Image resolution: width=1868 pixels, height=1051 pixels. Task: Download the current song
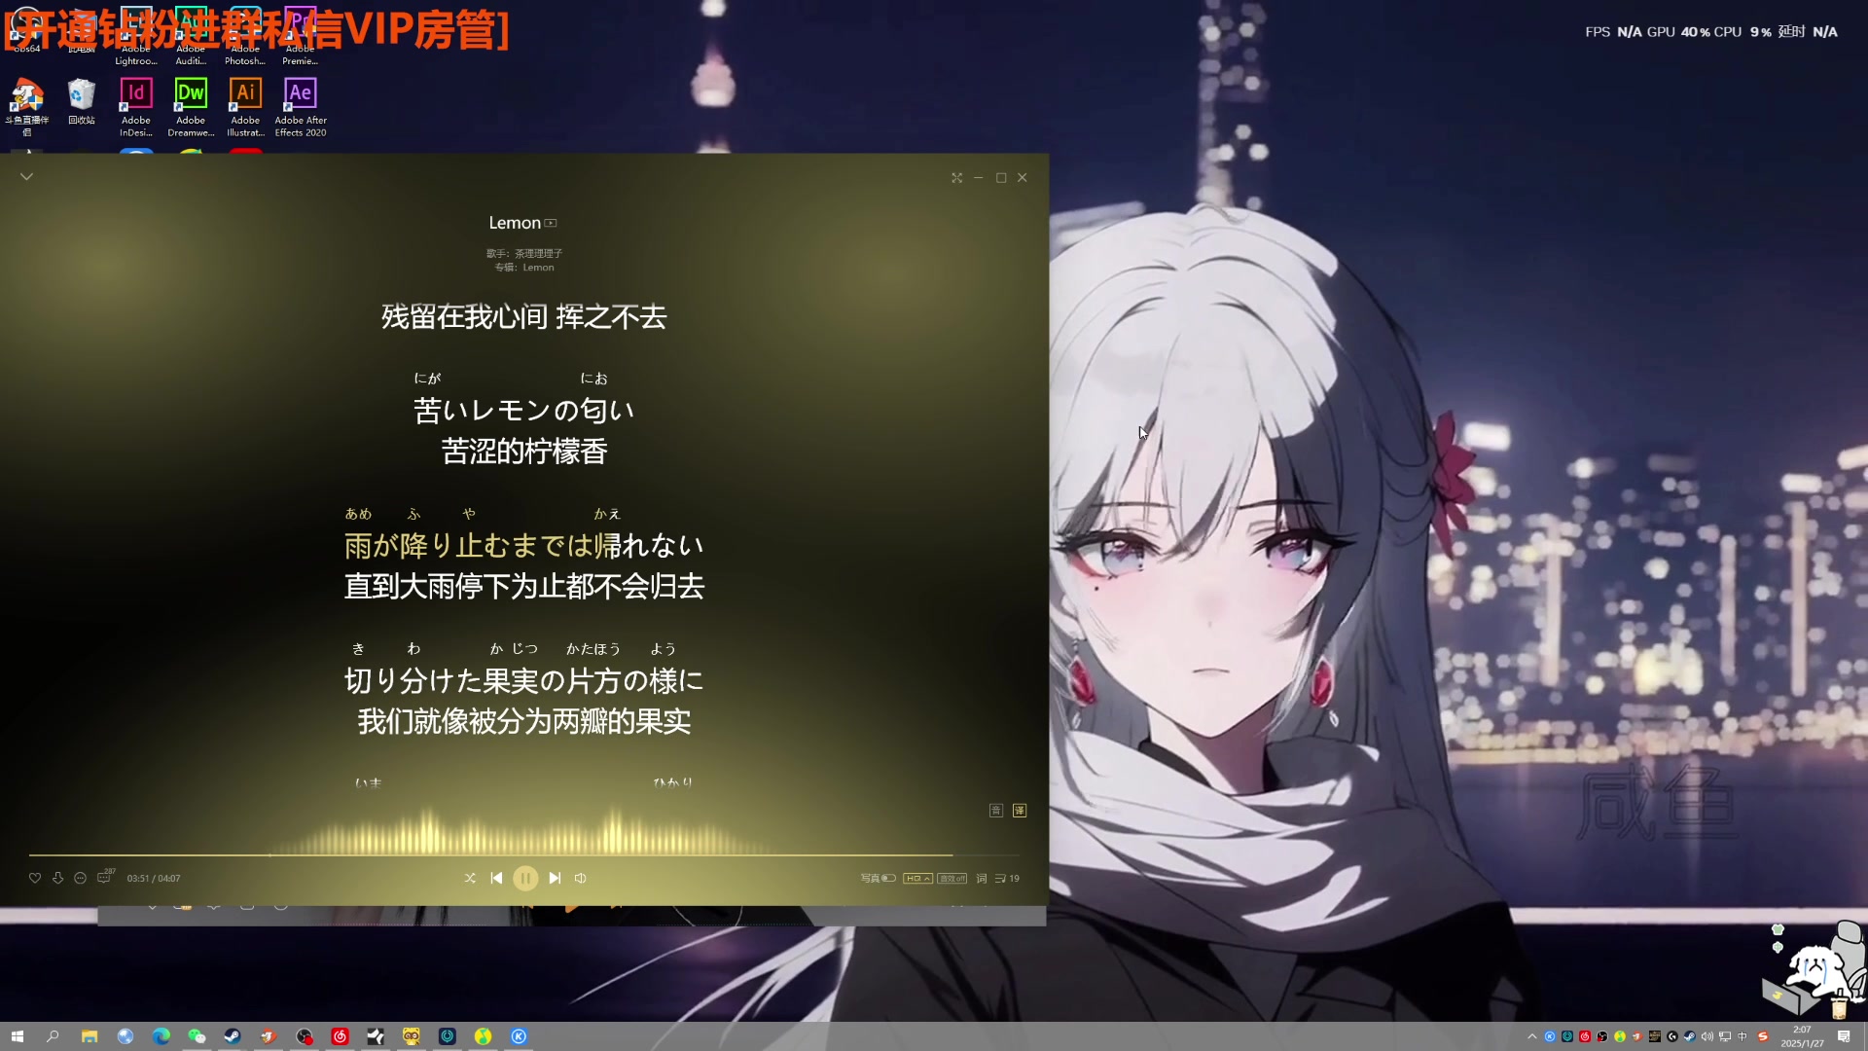coord(57,878)
